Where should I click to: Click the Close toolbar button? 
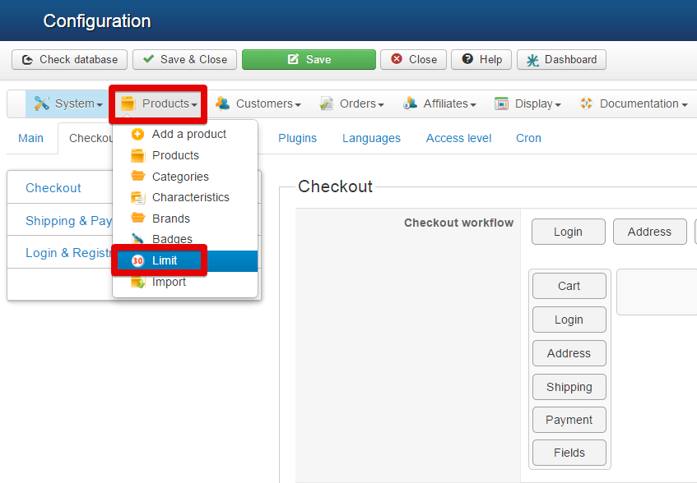tap(413, 59)
